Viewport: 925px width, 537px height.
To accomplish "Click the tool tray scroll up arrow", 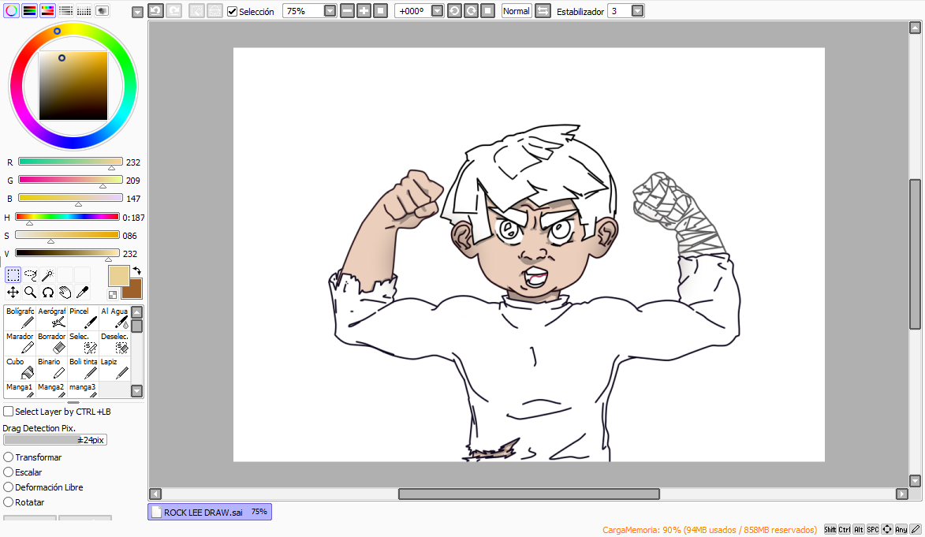I will 137,311.
